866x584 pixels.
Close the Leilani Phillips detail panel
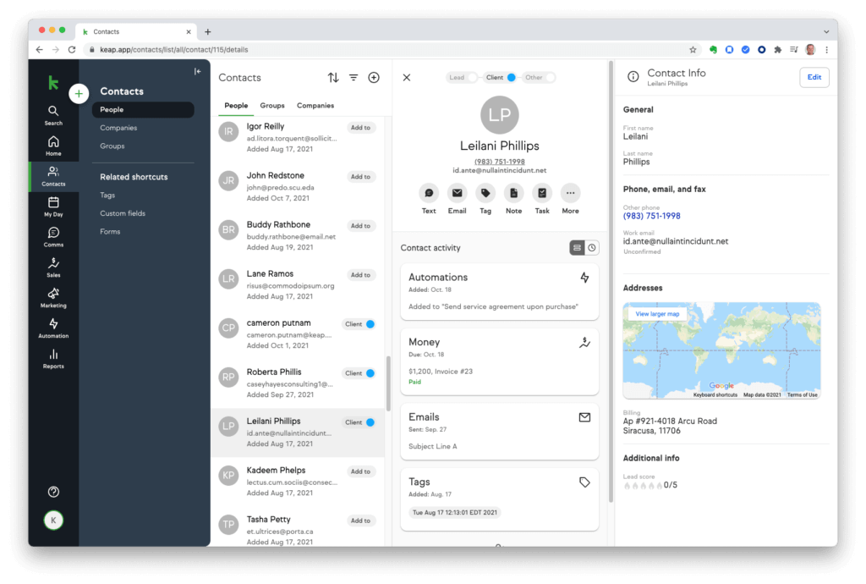[x=407, y=77]
